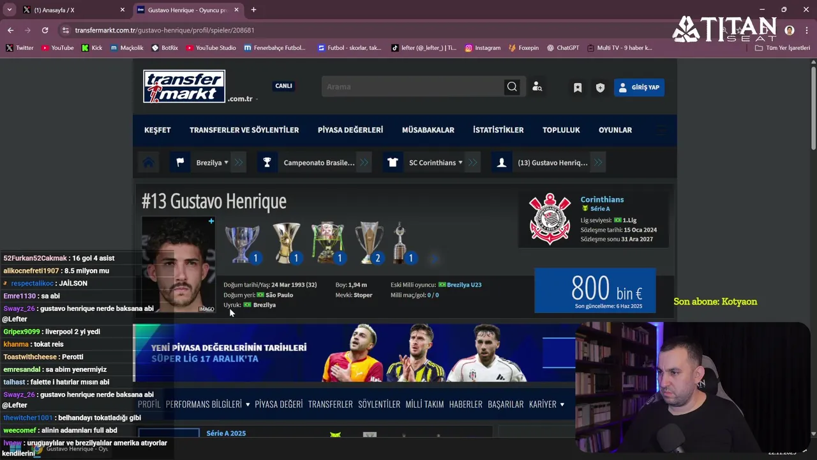Viewport: 817px width, 460px height.
Task: Open the Foxepin bookmark
Action: 523,48
